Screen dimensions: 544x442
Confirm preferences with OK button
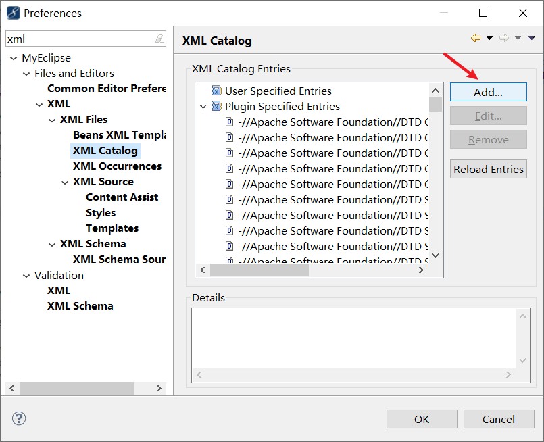422,419
